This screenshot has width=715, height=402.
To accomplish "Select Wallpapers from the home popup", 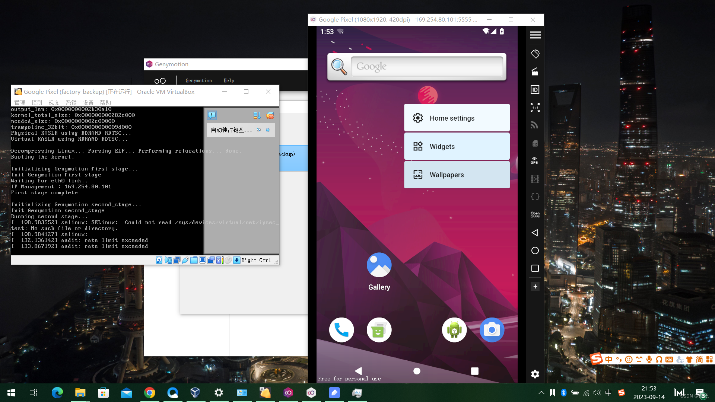I will (457, 175).
